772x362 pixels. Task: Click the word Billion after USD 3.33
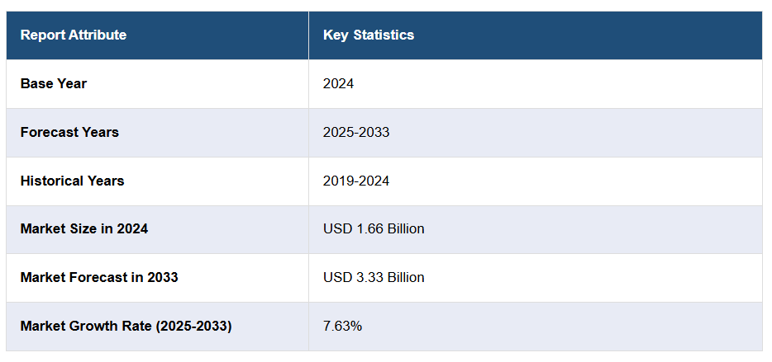pos(403,277)
